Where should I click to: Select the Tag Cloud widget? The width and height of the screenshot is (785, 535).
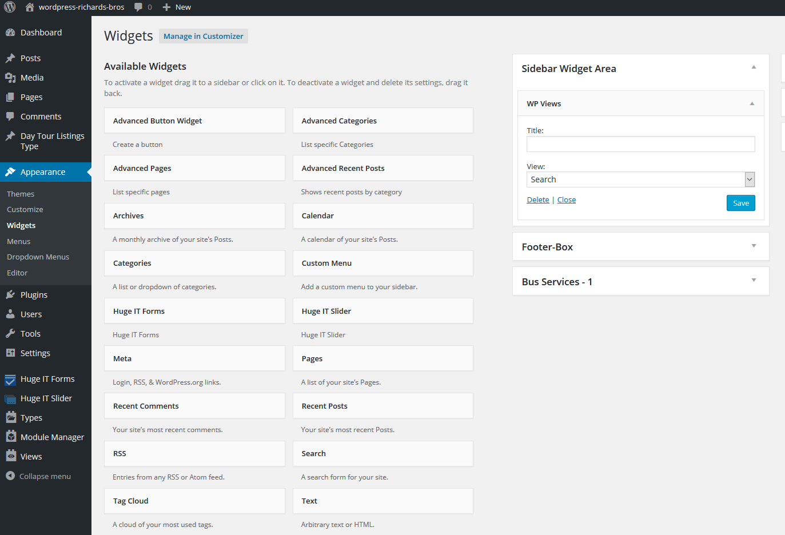pyautogui.click(x=194, y=501)
